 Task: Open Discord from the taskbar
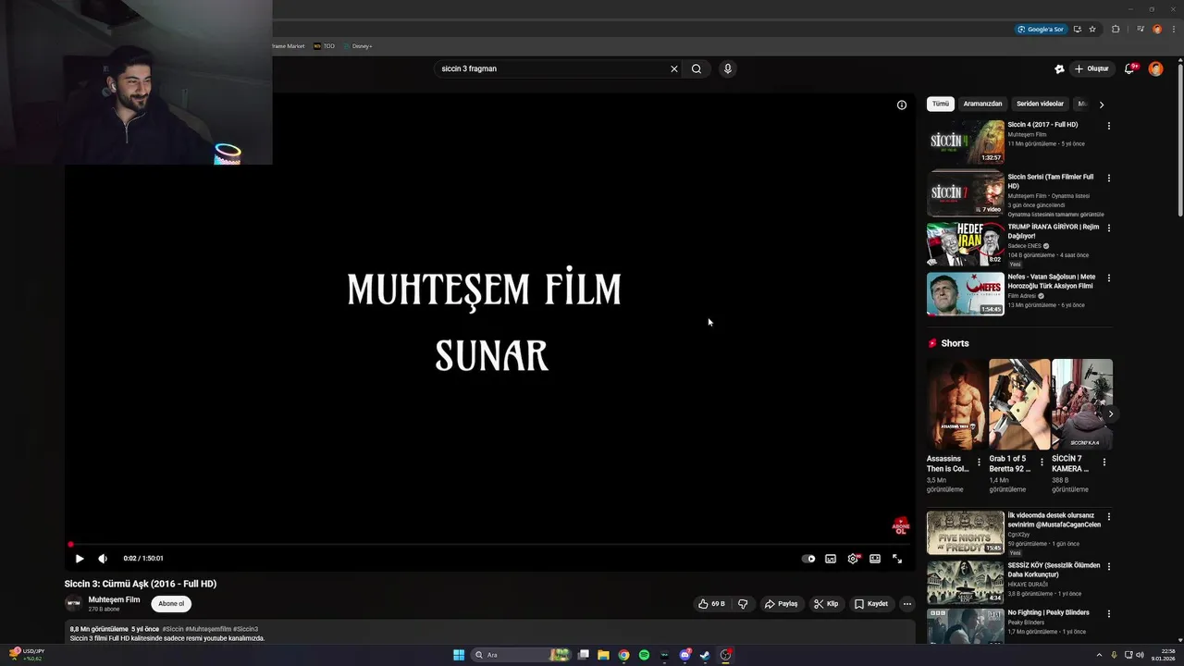click(684, 655)
